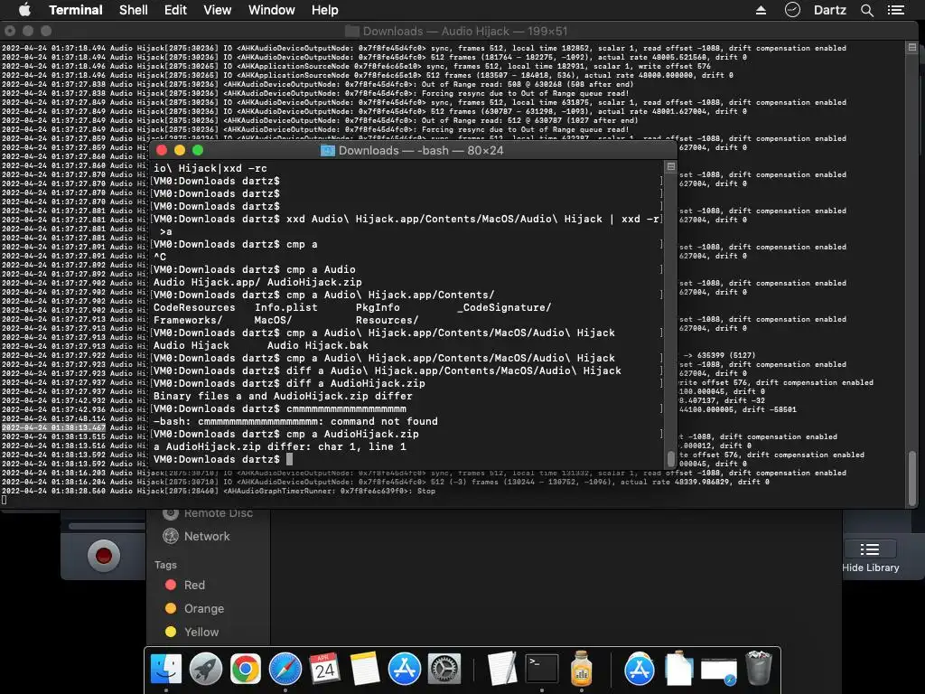Click the bash window title 'Downloads — -bash — 80×24'

[421, 151]
